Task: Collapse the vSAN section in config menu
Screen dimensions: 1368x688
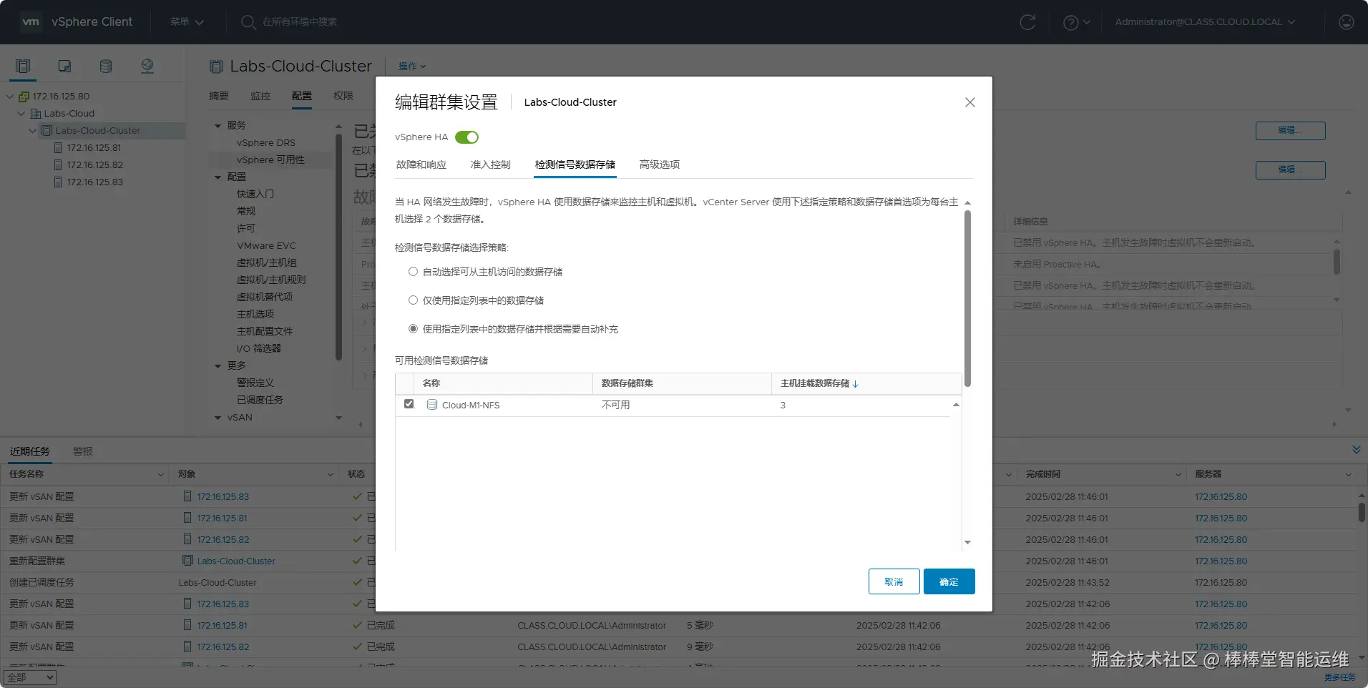Action: pyautogui.click(x=218, y=418)
